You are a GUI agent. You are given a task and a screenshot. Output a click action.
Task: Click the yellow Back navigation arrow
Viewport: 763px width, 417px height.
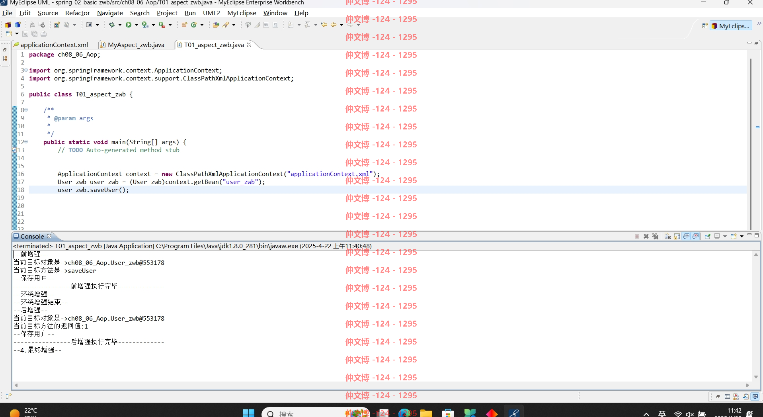tap(334, 25)
